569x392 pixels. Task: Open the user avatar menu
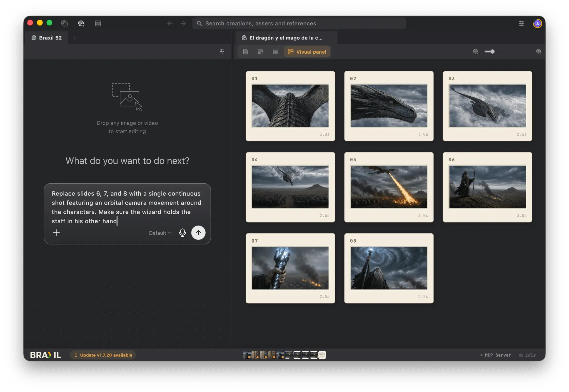coord(537,24)
